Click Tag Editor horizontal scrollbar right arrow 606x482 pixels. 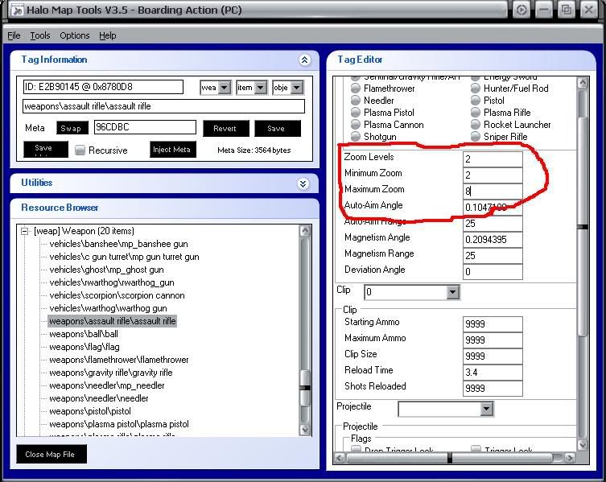pos(569,458)
